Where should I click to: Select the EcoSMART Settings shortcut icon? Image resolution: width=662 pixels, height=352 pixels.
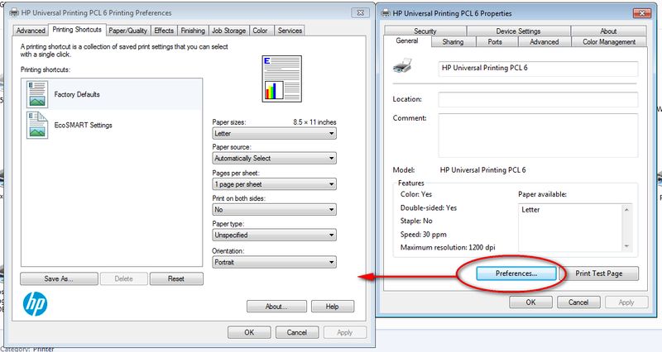pyautogui.click(x=37, y=126)
